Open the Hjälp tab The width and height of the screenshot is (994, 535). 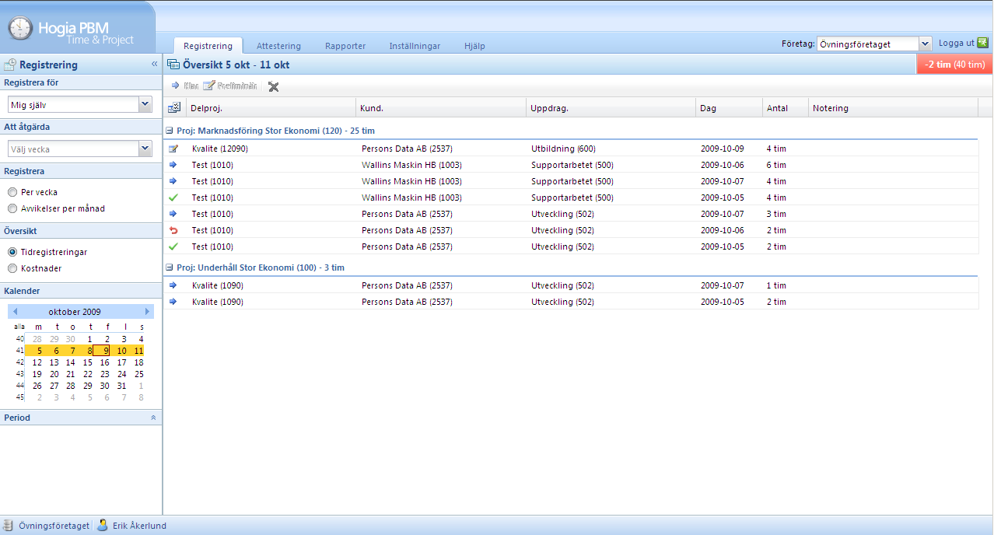(474, 46)
